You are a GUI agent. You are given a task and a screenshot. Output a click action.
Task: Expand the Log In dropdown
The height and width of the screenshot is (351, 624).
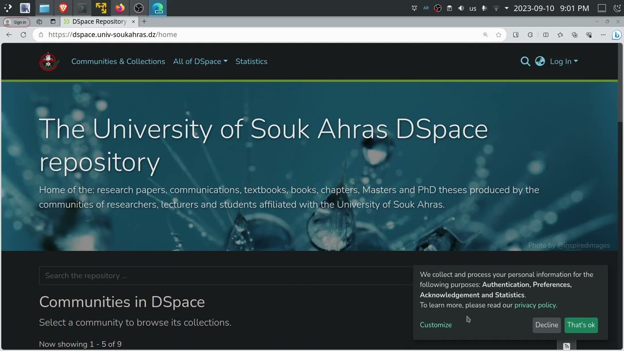[564, 61]
